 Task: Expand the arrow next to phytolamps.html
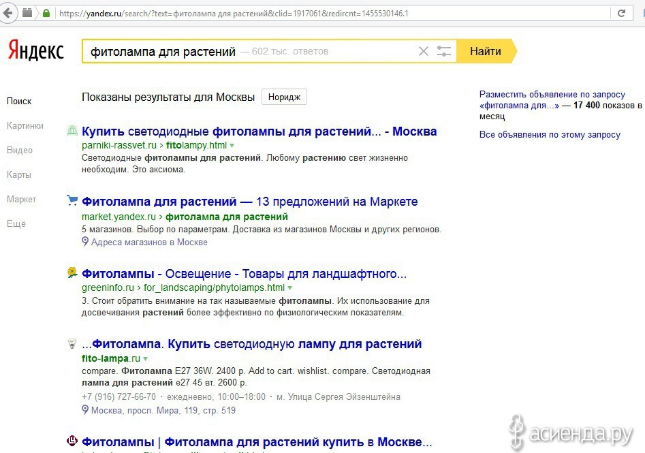290,288
